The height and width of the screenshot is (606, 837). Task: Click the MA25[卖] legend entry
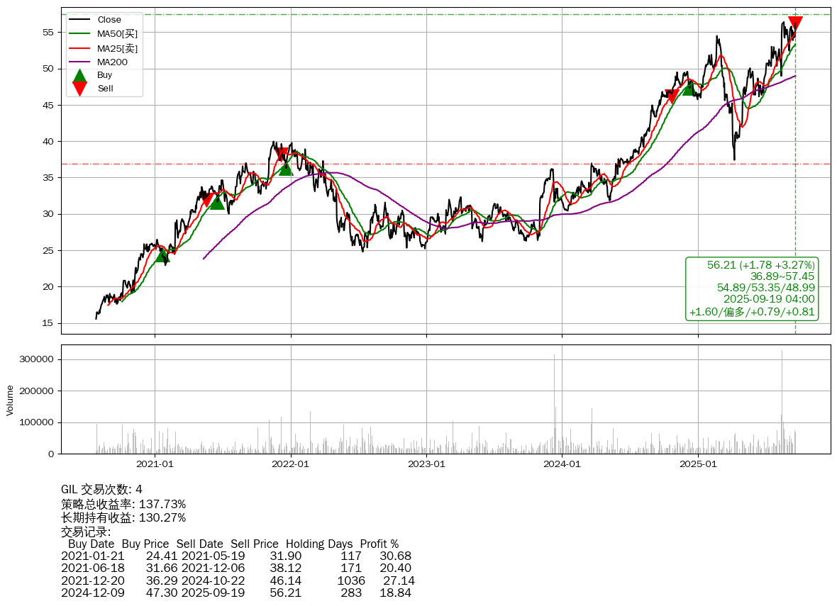(117, 48)
